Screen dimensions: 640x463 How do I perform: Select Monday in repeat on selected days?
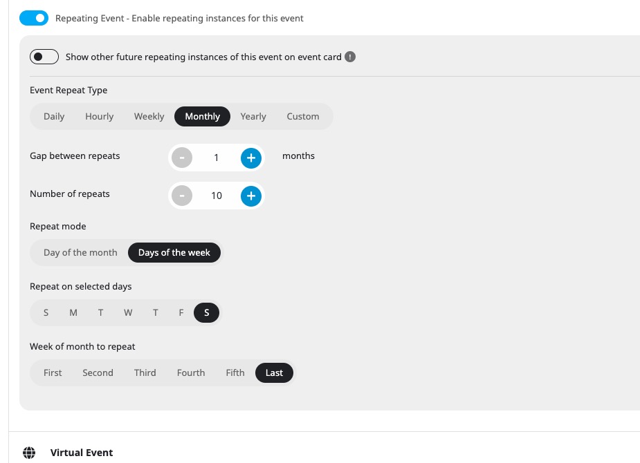(73, 312)
